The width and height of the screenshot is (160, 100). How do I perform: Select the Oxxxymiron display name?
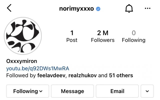(22, 61)
